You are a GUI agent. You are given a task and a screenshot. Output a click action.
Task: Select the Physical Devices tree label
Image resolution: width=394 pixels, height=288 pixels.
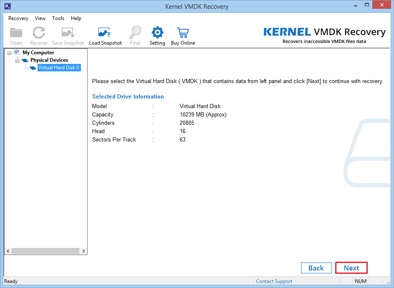click(49, 60)
